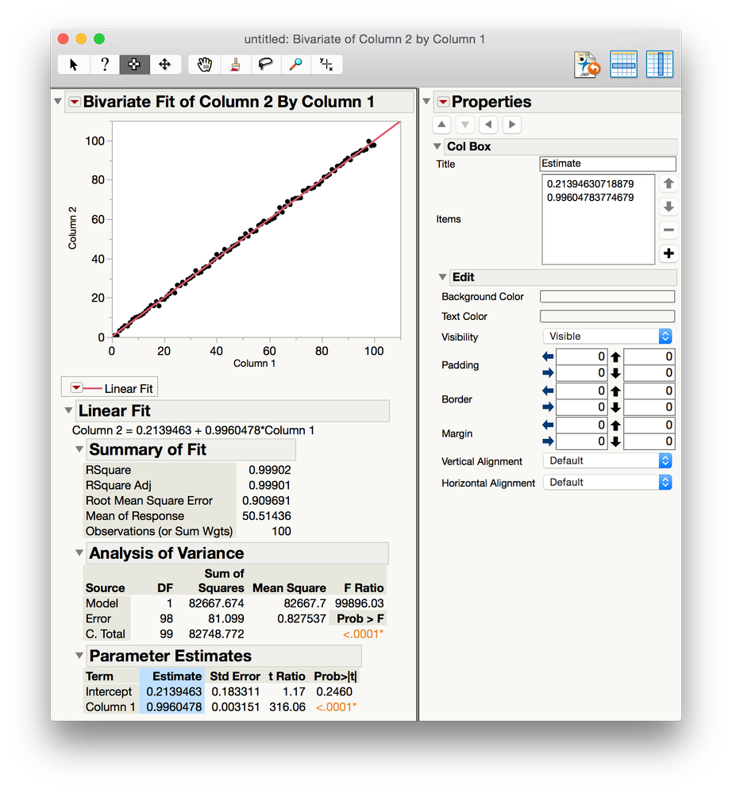
Task: Click the Border top value field
Action: [x=649, y=391]
